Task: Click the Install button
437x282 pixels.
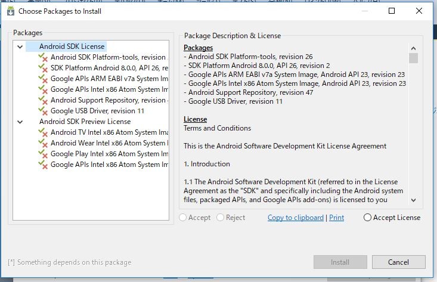Action: (340, 262)
